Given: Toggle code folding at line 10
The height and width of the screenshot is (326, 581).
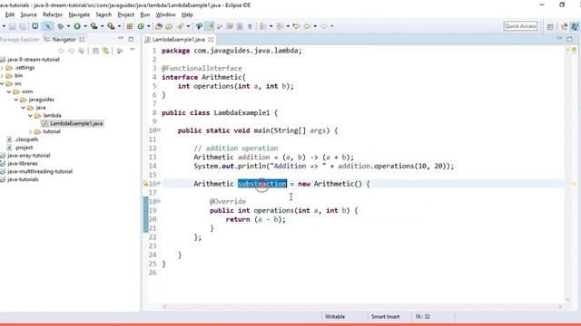Looking at the screenshot, I should click(159, 130).
